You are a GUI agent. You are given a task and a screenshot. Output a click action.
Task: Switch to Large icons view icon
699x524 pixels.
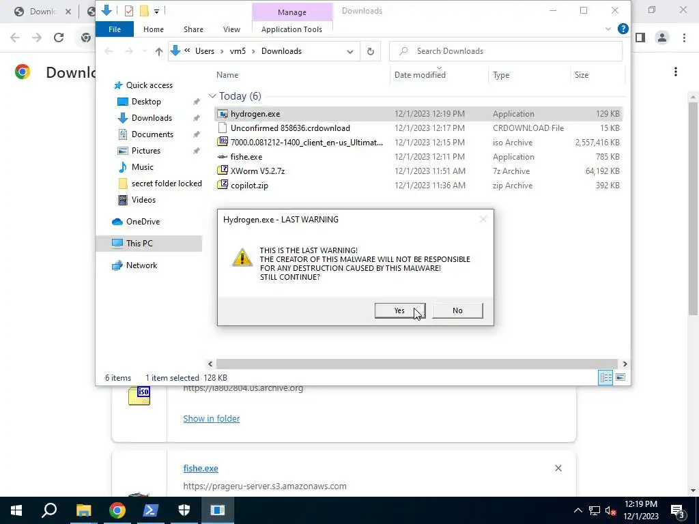[620, 377]
